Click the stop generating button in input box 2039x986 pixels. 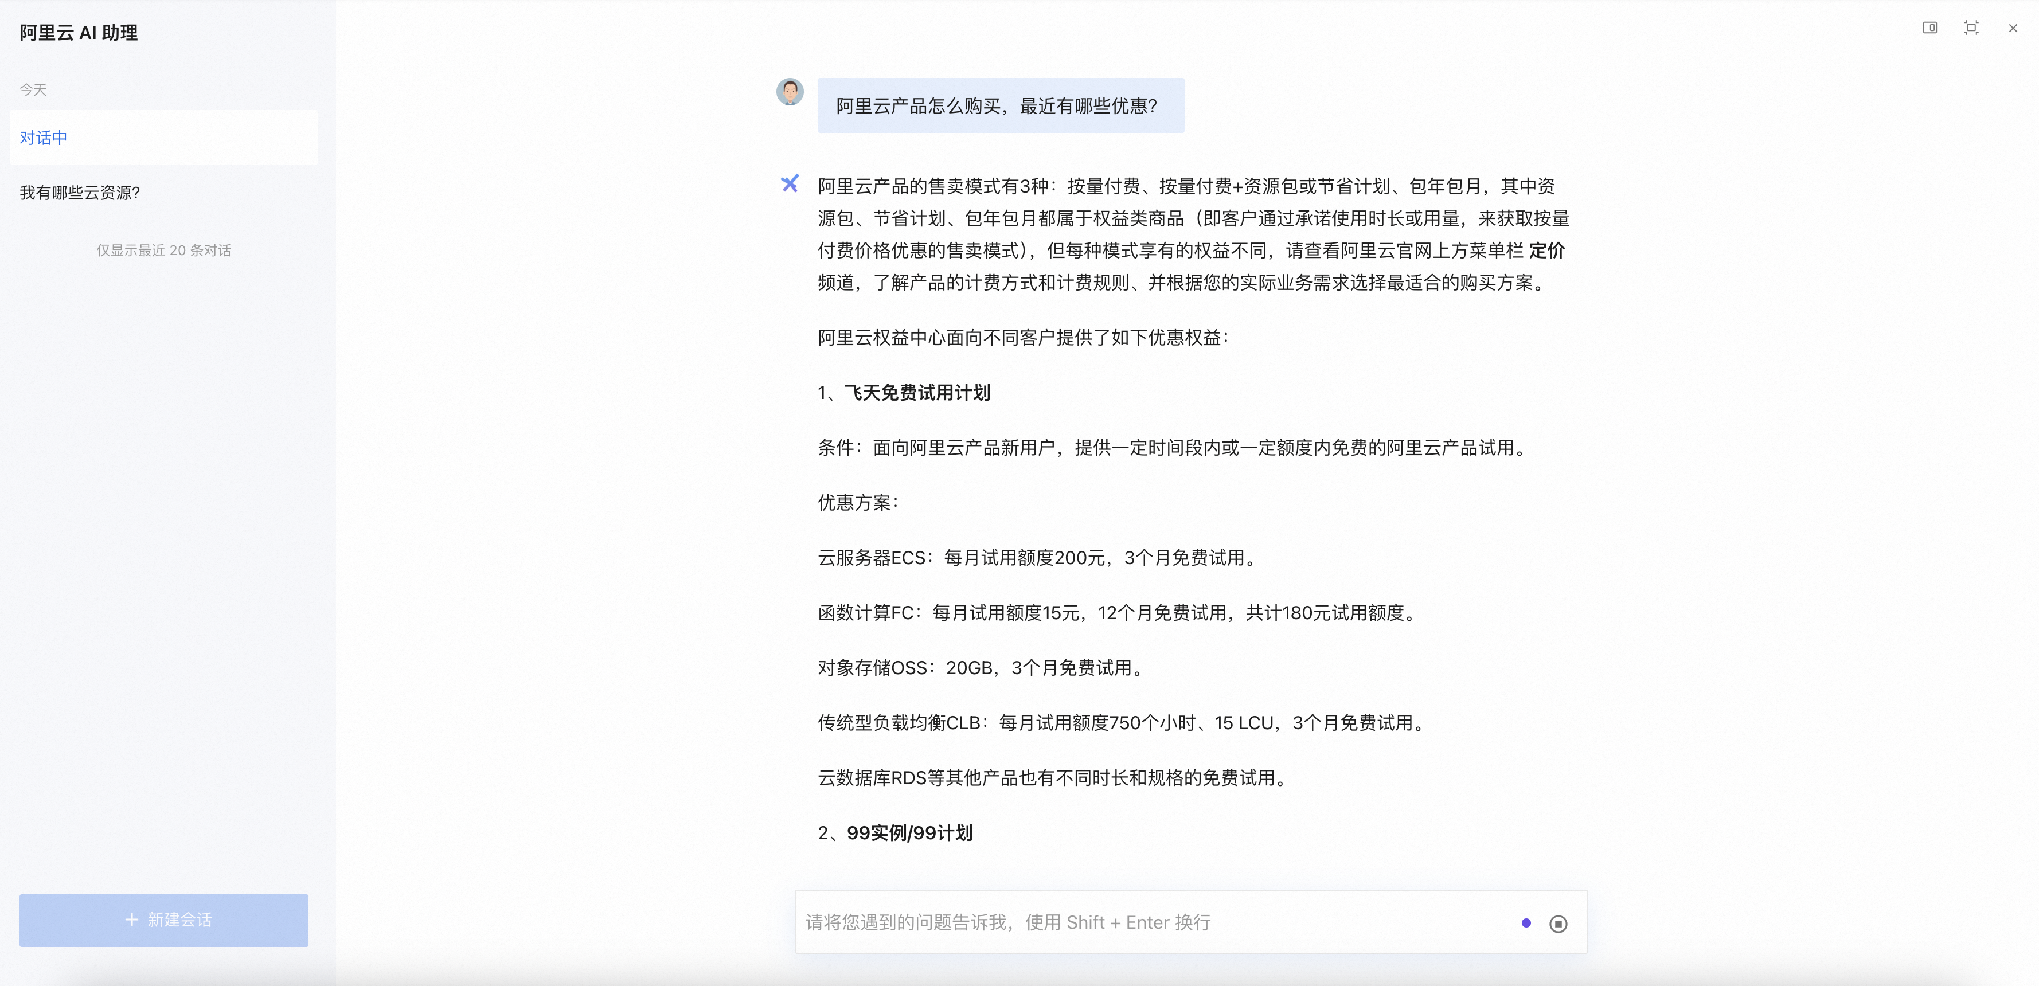coord(1558,924)
